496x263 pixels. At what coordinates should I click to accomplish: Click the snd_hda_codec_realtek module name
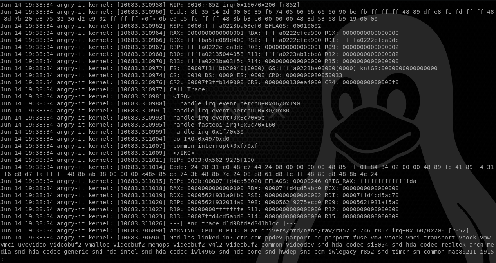[x=429, y=245]
